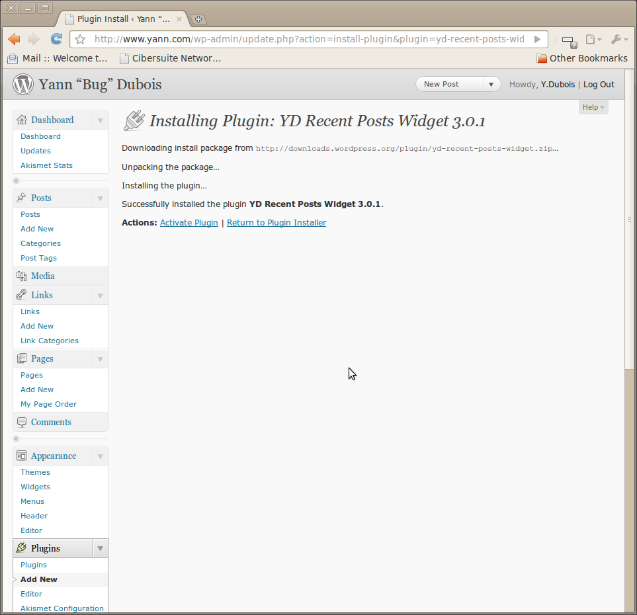Open Akismet Configuration

click(62, 608)
